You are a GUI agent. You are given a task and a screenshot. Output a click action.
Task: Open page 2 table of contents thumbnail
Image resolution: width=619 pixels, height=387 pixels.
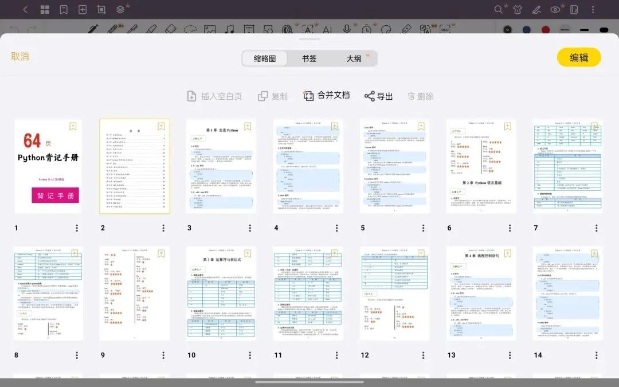(135, 166)
